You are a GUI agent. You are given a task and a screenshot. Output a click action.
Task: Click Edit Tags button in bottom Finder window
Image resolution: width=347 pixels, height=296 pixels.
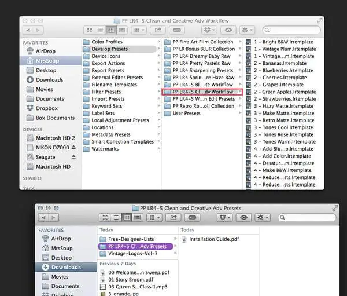[193, 218]
